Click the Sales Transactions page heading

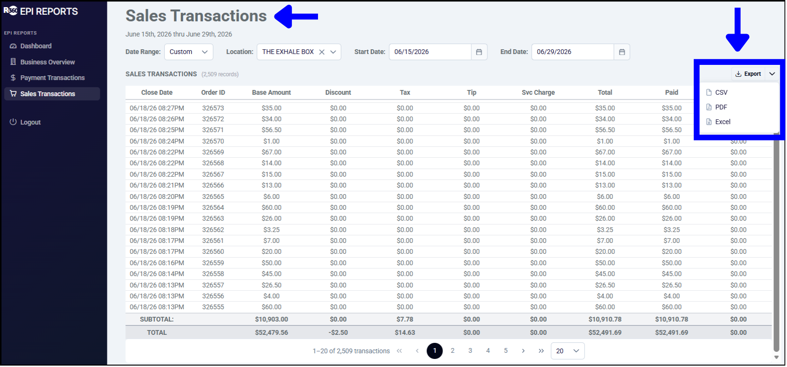196,16
